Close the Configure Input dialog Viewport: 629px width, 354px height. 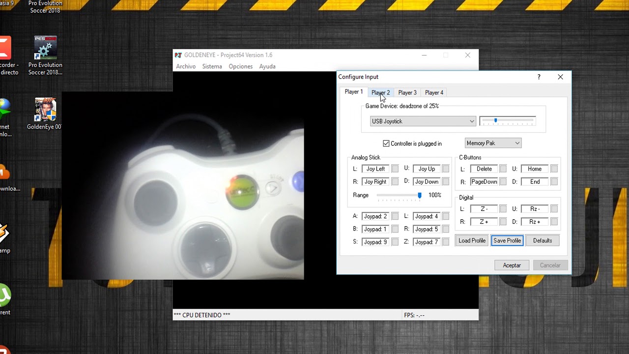(560, 77)
